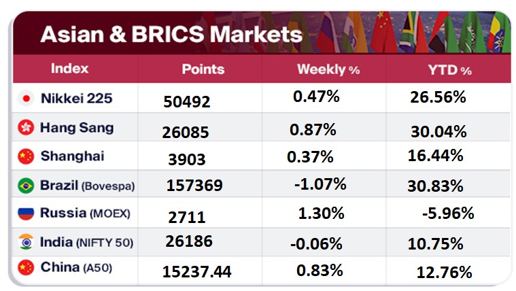Click China A50 points value 15237.44
516x291 pixels.
tap(197, 272)
